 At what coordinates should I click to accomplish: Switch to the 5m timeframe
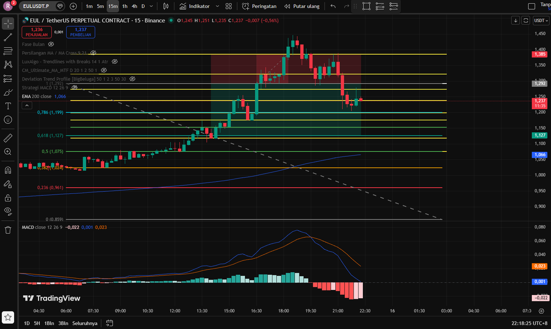coord(100,6)
